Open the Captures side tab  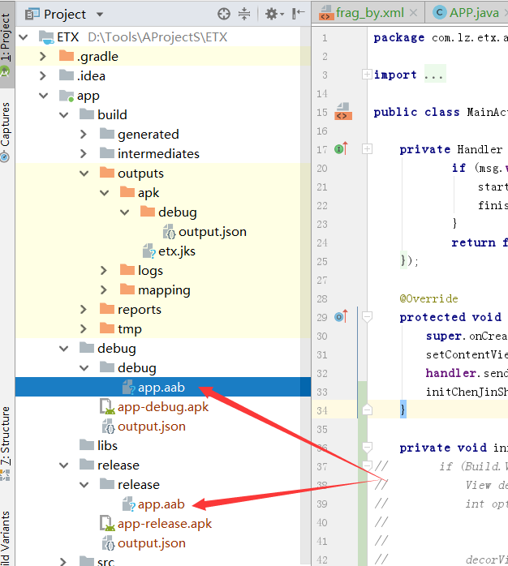(x=6, y=131)
